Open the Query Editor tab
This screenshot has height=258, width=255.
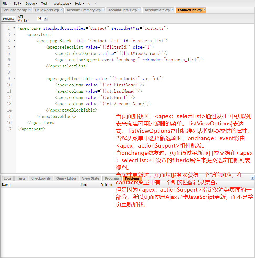(x=66, y=178)
